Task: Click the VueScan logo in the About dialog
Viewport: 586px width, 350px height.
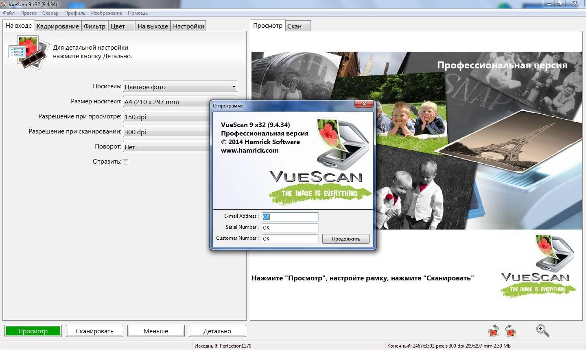Action: [x=321, y=162]
